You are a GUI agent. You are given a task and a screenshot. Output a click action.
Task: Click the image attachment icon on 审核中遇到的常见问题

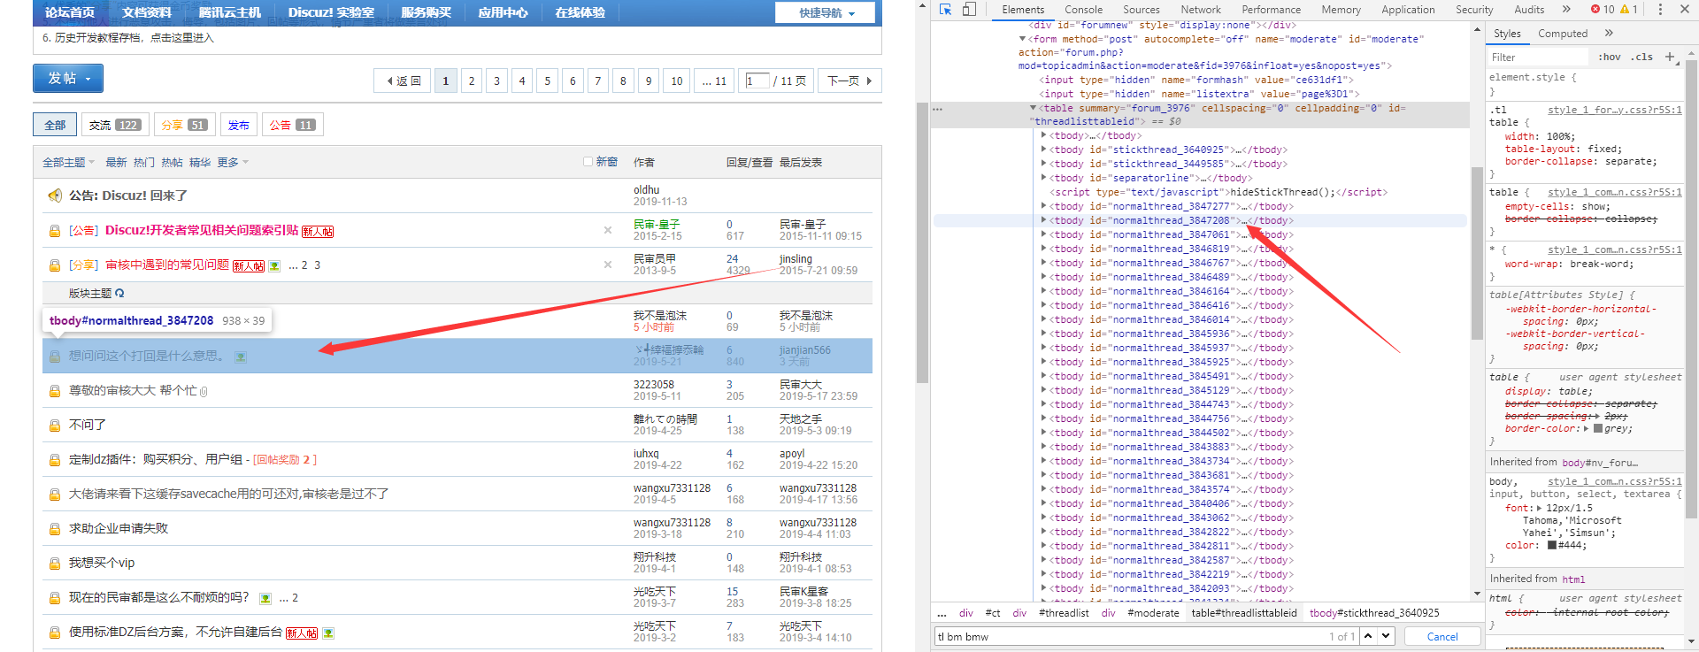[x=274, y=265]
